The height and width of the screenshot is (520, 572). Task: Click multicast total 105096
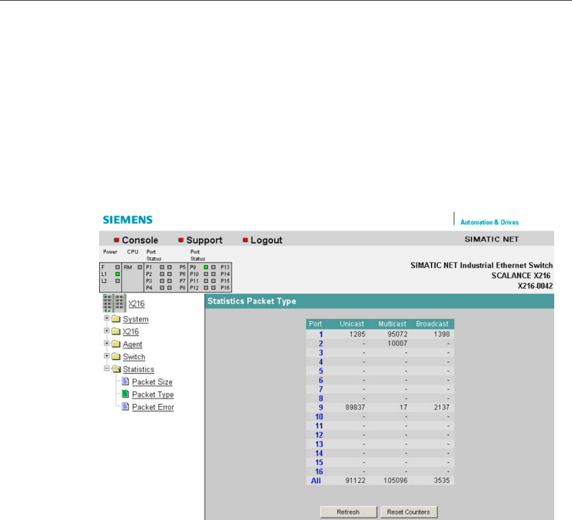pyautogui.click(x=395, y=480)
